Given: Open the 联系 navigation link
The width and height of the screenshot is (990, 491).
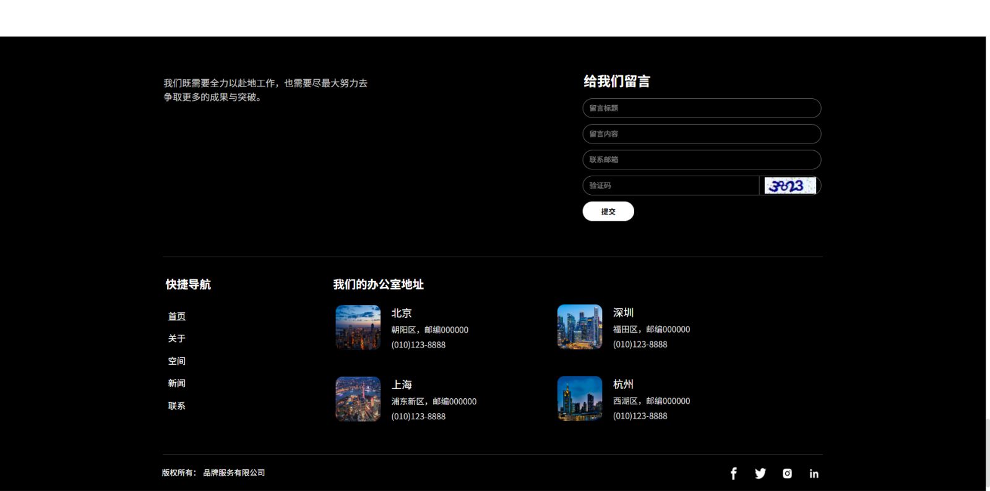Looking at the screenshot, I should [x=177, y=406].
